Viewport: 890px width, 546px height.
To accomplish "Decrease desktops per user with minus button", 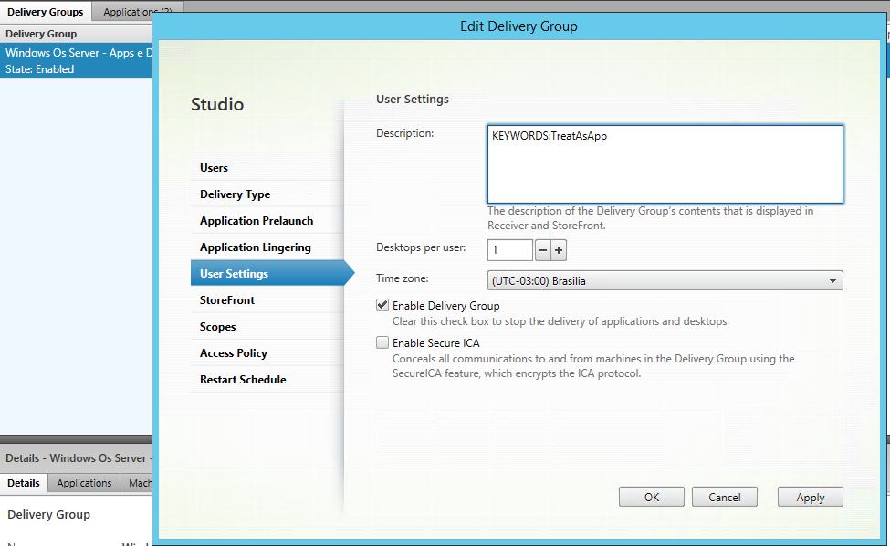I will (x=542, y=250).
